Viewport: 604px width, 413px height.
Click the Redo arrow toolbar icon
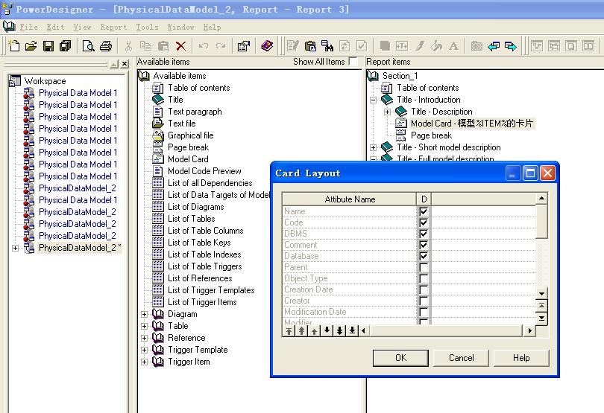pos(221,46)
